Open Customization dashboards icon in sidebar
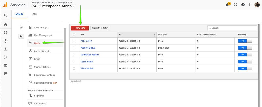262x107 pixels. tap(6, 33)
